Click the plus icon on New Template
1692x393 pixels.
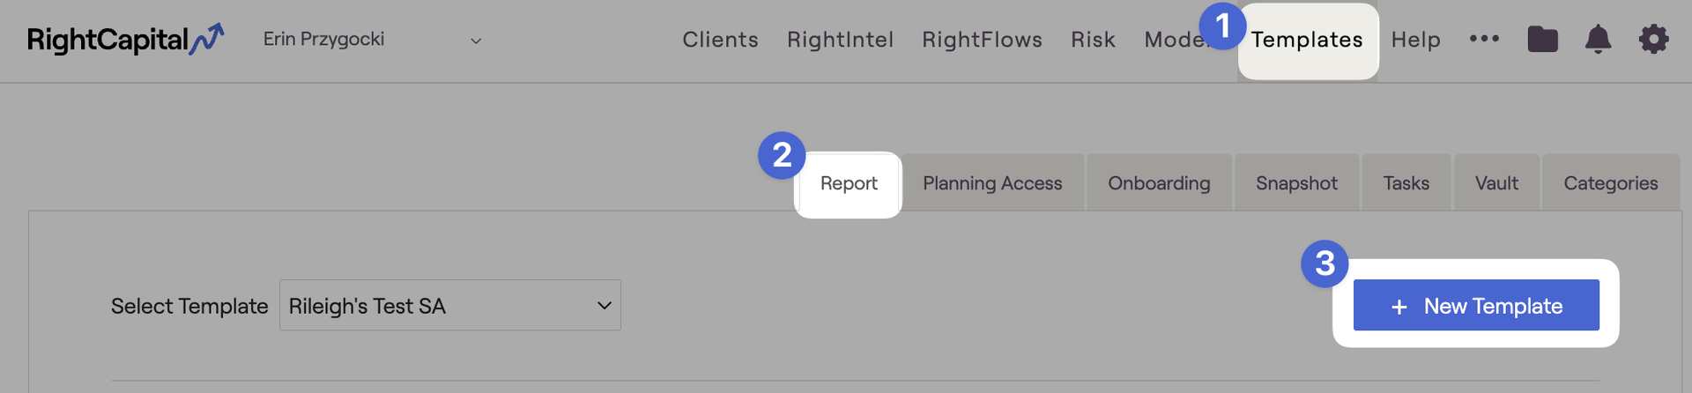pyautogui.click(x=1399, y=307)
